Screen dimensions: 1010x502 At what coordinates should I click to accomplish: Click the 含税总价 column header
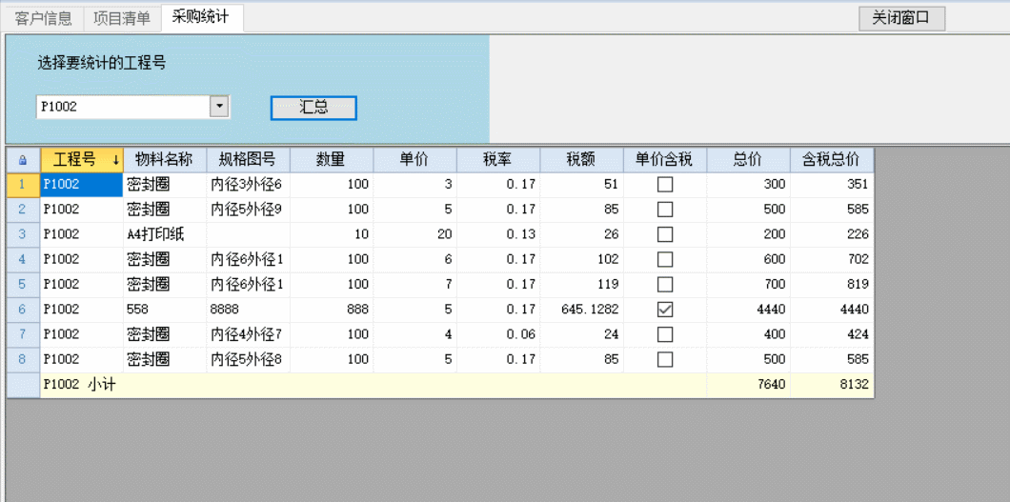831,160
